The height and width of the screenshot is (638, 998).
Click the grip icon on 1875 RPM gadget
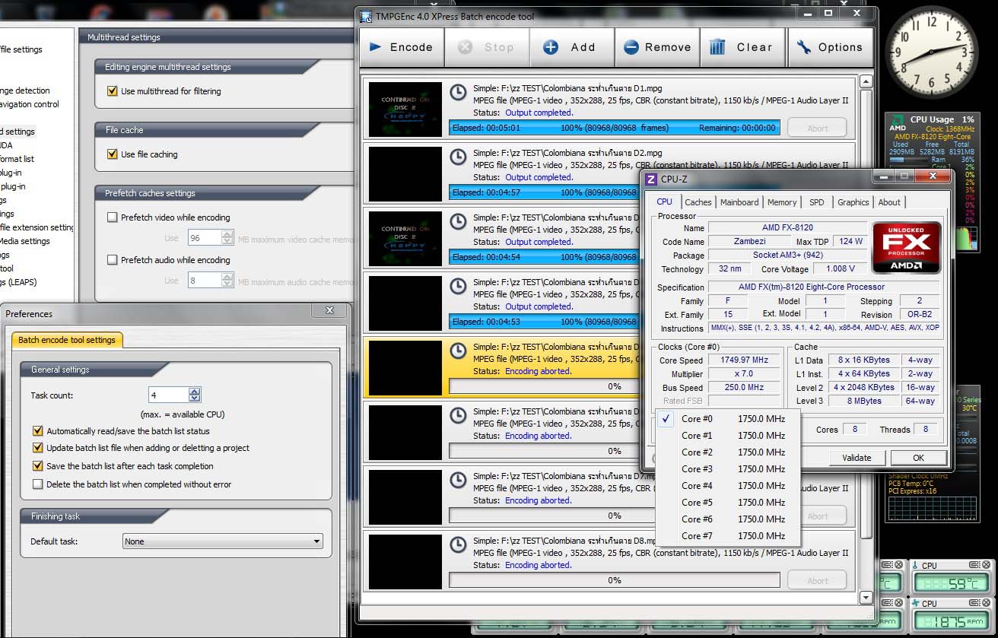coord(976,603)
